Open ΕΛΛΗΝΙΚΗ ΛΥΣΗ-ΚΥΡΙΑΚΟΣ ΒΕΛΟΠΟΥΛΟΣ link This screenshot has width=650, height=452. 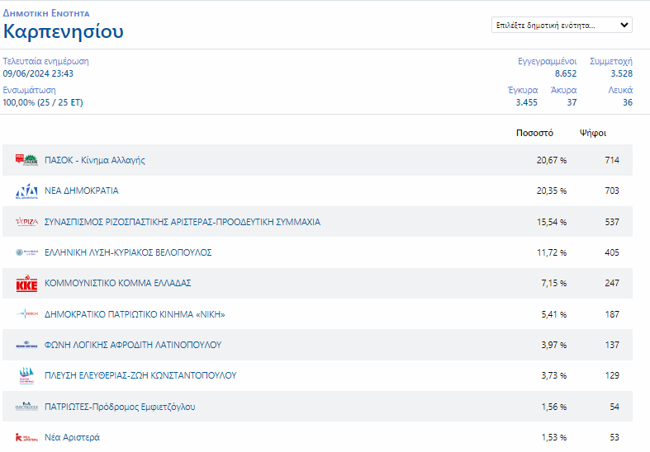tap(128, 252)
